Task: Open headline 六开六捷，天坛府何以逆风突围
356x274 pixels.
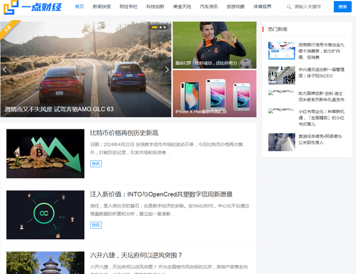Action: [x=136, y=256]
